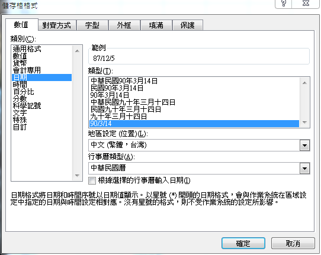321x255 pixels.
Task: Select type 中華民國九十年三月十四日
Action: [x=194, y=102]
